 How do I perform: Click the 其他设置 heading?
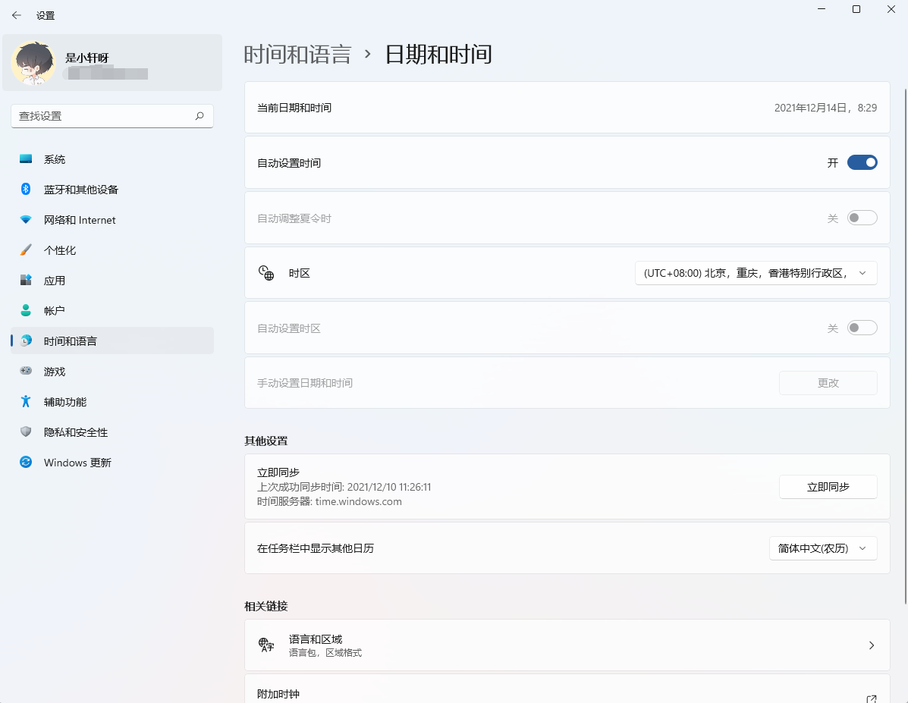pyautogui.click(x=265, y=441)
